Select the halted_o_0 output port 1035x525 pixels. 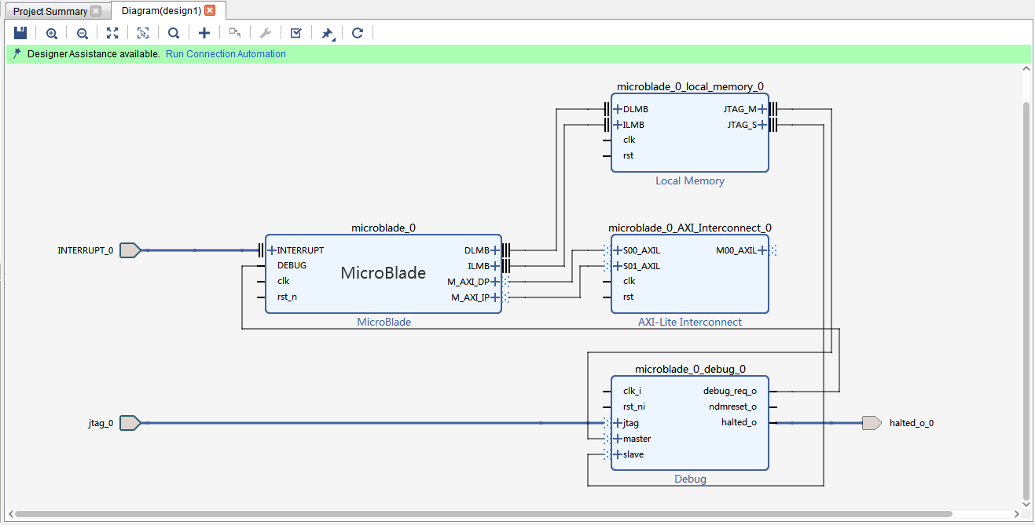(x=872, y=423)
